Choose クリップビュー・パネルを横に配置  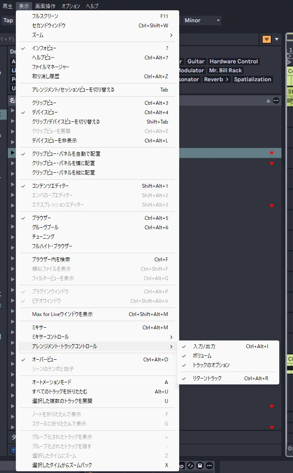pos(97,163)
